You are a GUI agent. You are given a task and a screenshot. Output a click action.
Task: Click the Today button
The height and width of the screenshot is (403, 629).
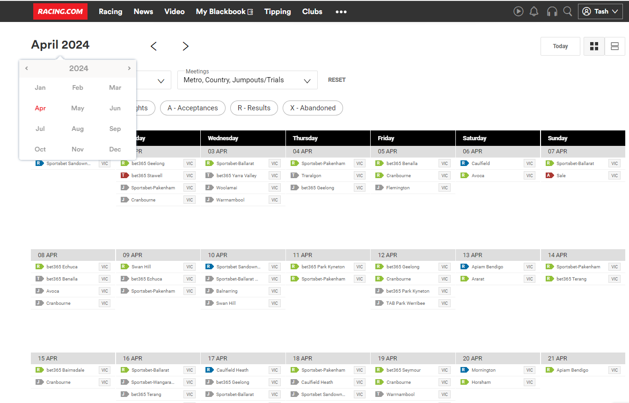pos(560,46)
